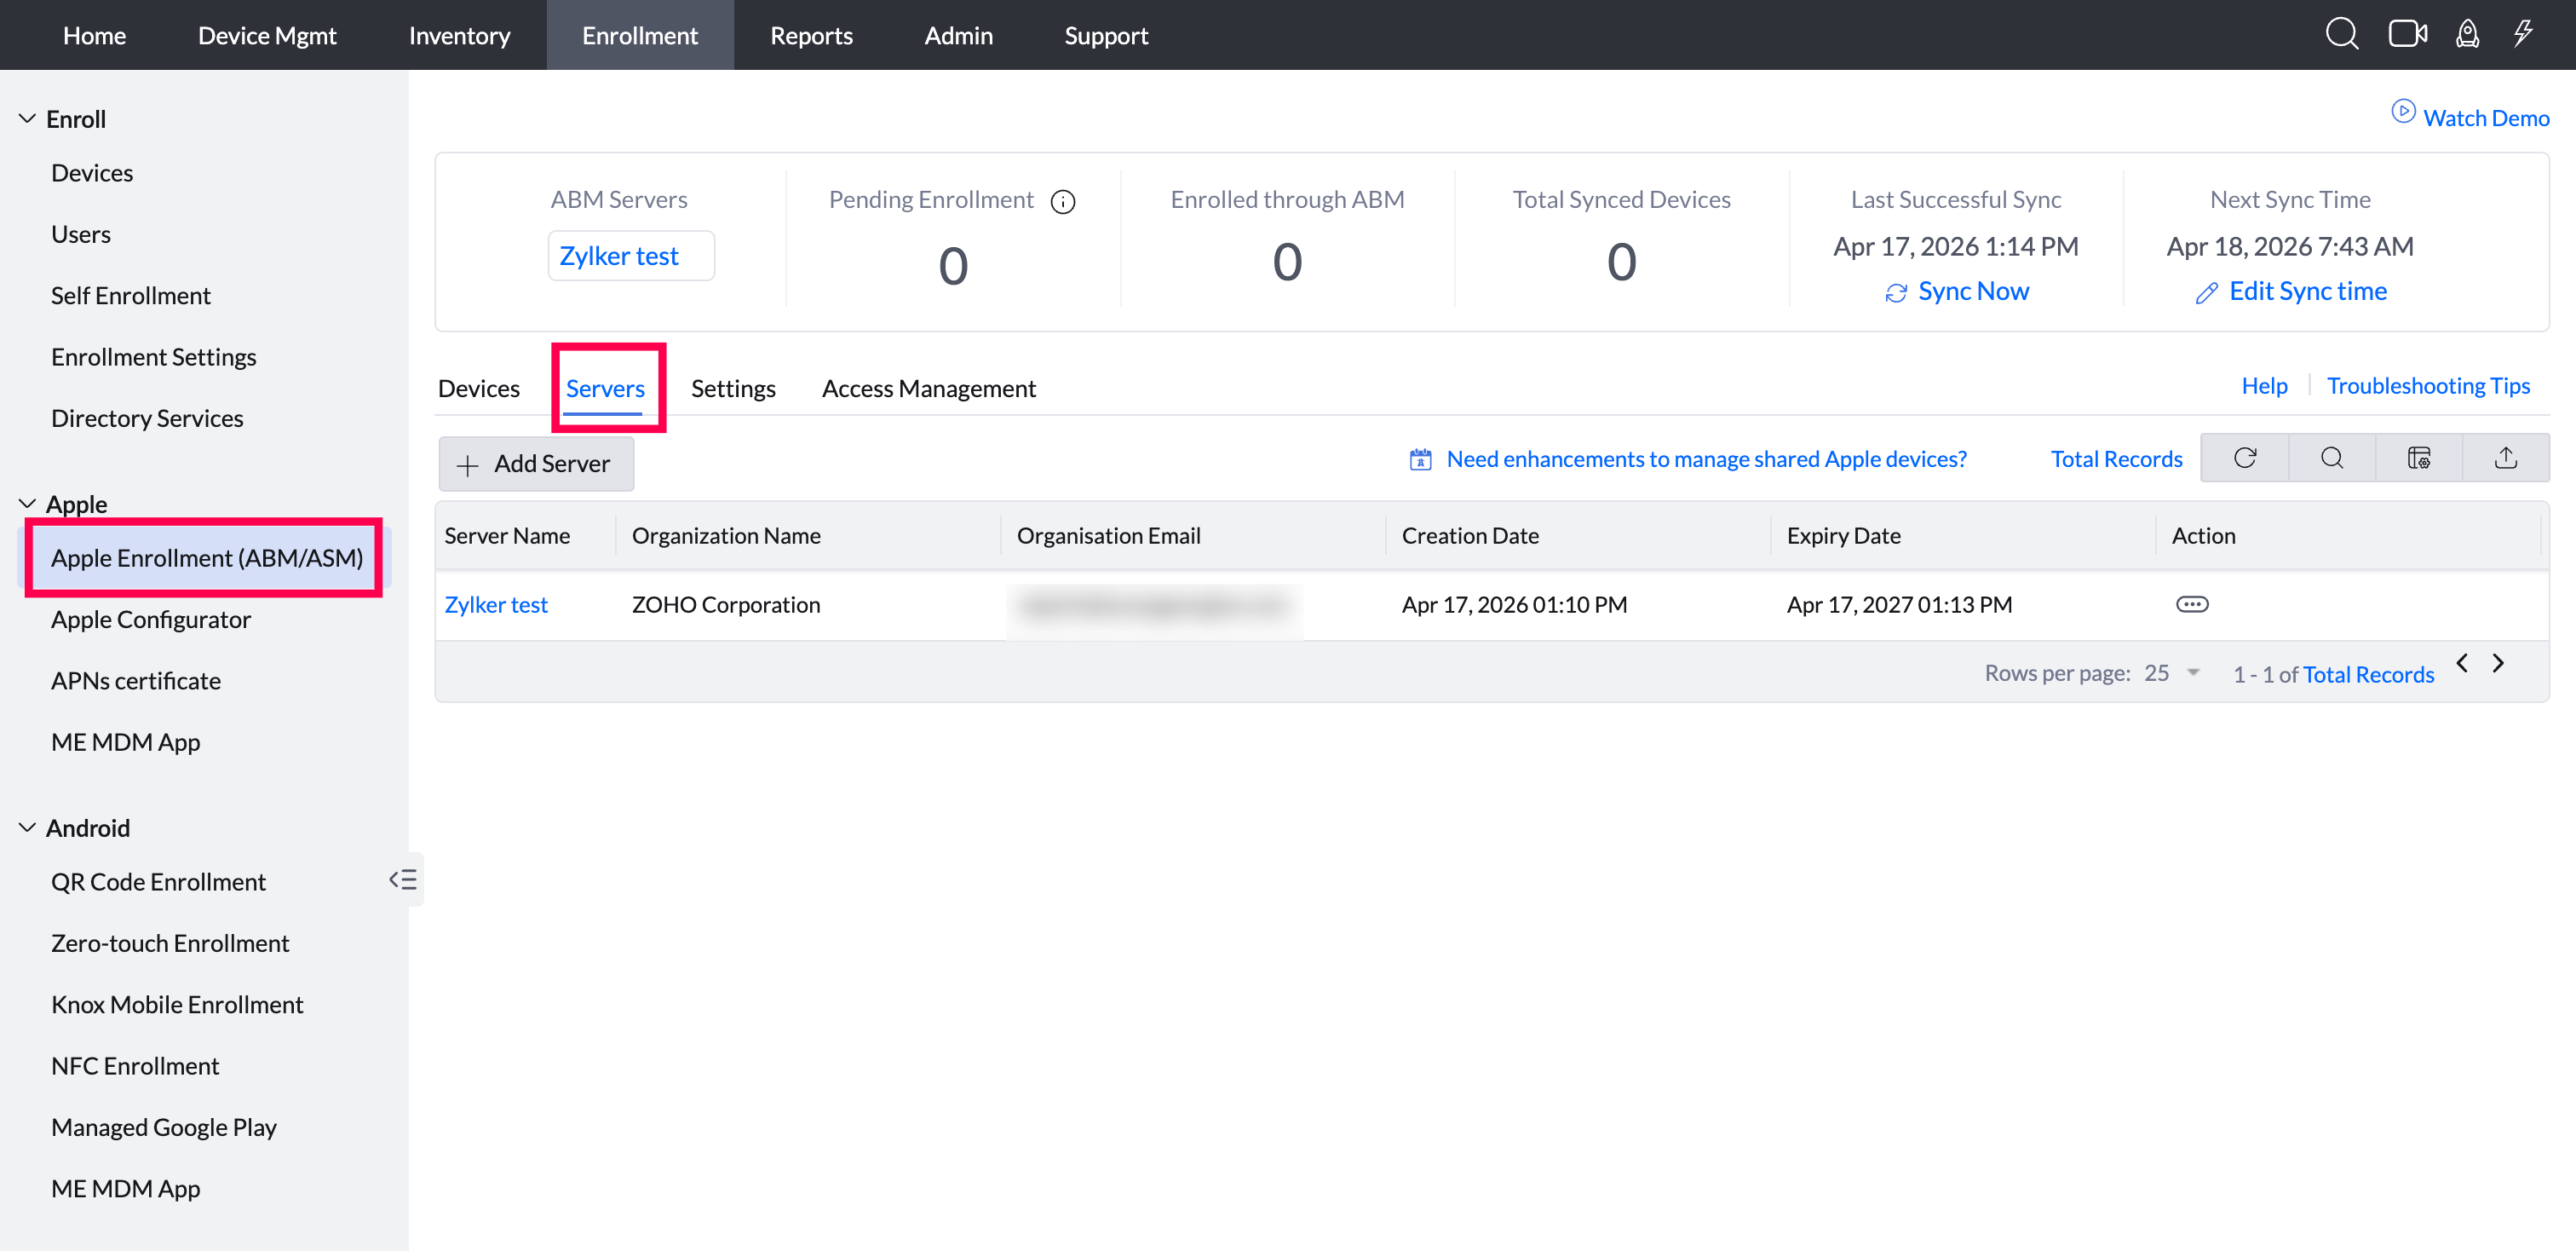
Task: Click the refresh icon above the table
Action: (x=2244, y=458)
